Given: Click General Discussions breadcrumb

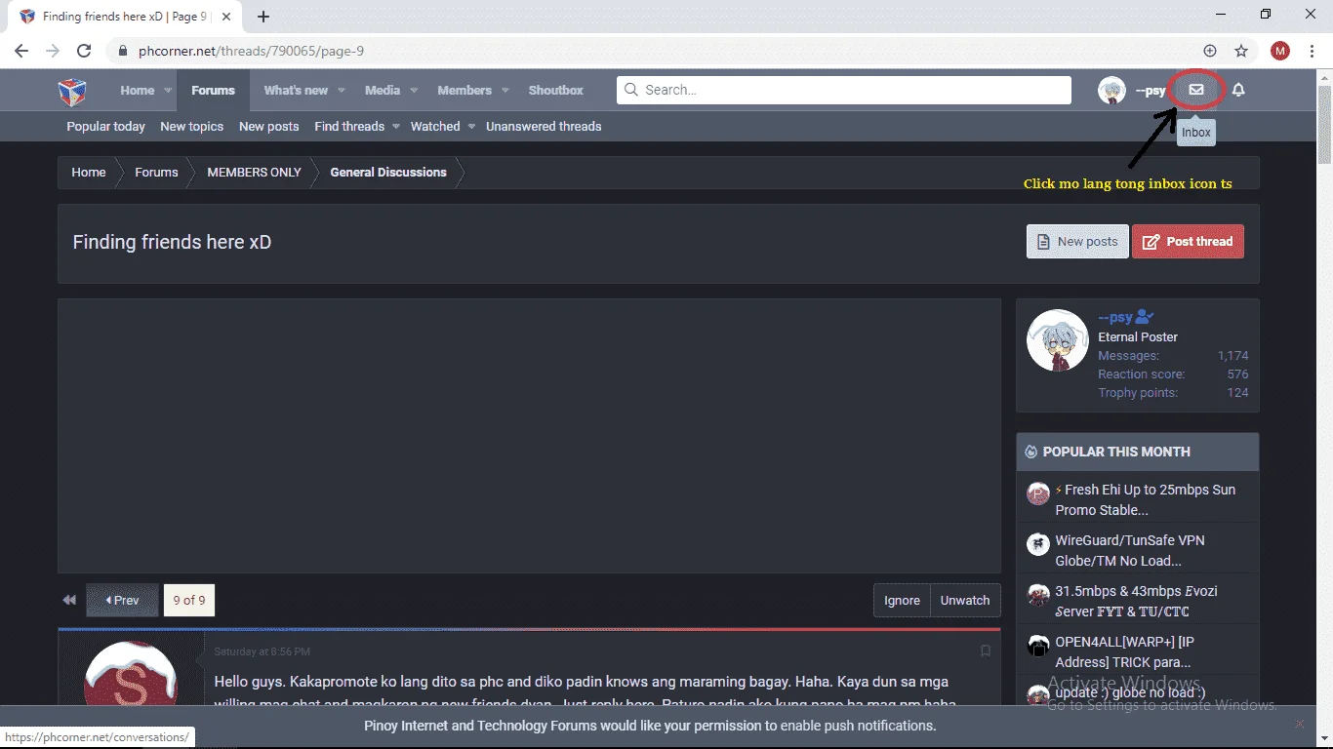Looking at the screenshot, I should [388, 173].
